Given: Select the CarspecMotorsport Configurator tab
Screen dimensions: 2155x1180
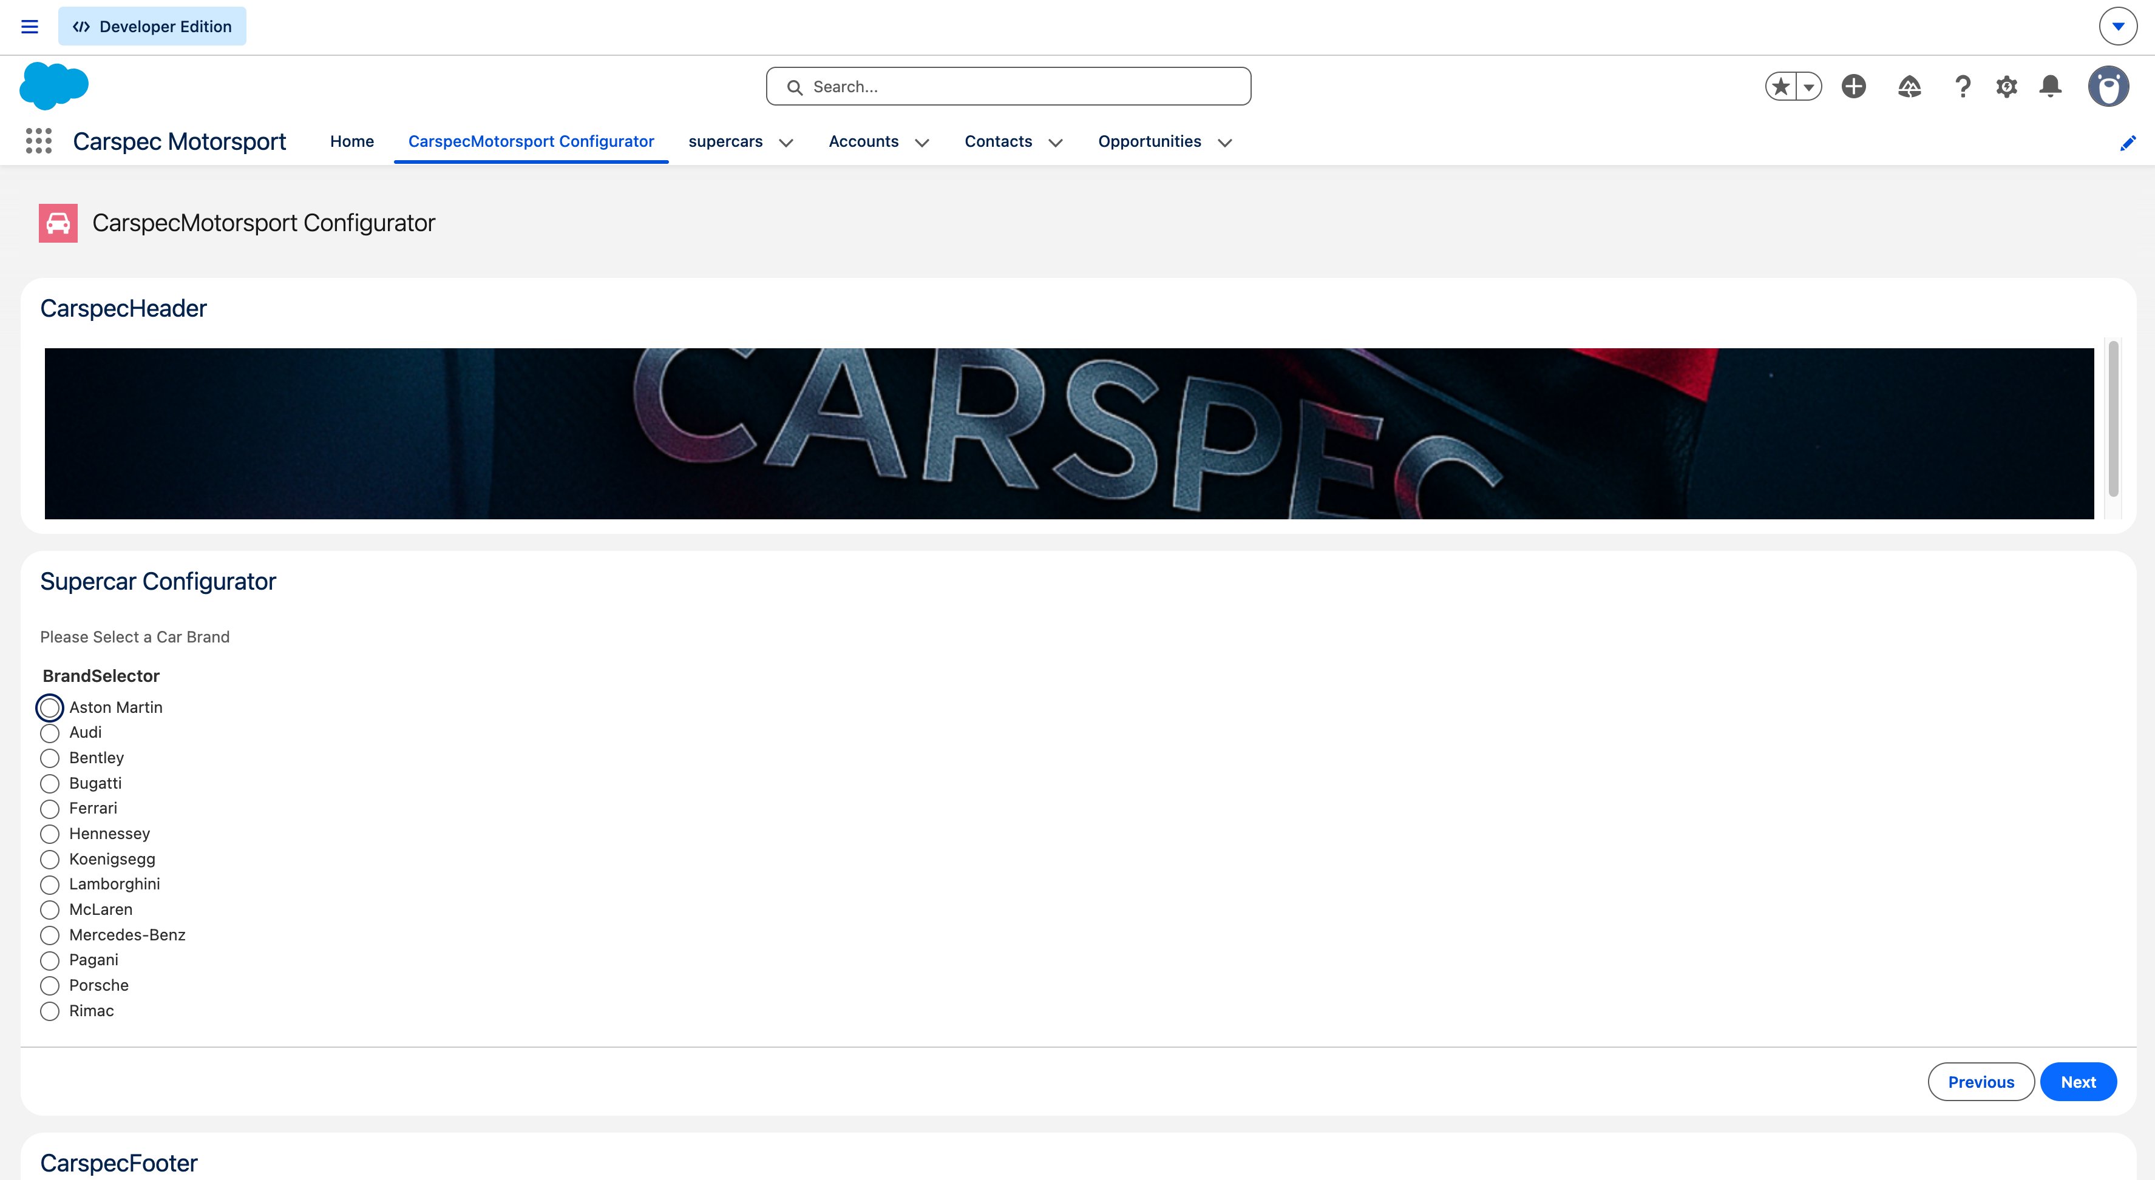Looking at the screenshot, I should (x=531, y=141).
